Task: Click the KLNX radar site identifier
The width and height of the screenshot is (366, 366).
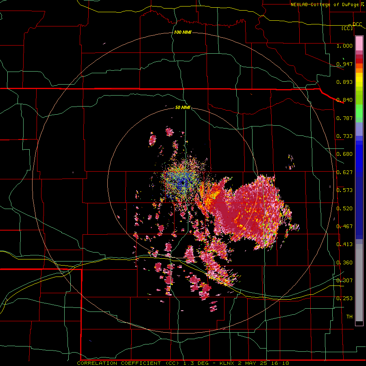Action: point(227,363)
